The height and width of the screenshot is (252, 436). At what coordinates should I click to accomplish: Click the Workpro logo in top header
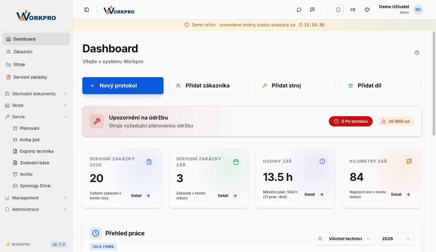(119, 10)
